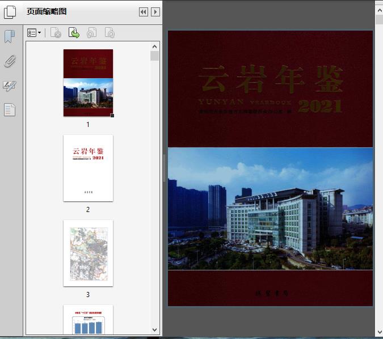Select page 3 map thumbnail
This screenshot has height=339, width=383.
point(88,253)
